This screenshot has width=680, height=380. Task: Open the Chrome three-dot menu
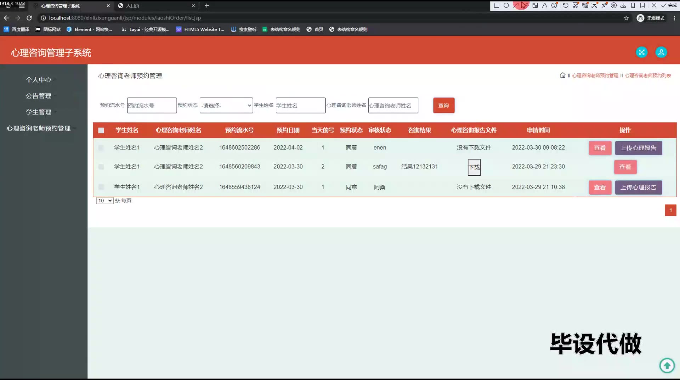pyautogui.click(x=674, y=18)
